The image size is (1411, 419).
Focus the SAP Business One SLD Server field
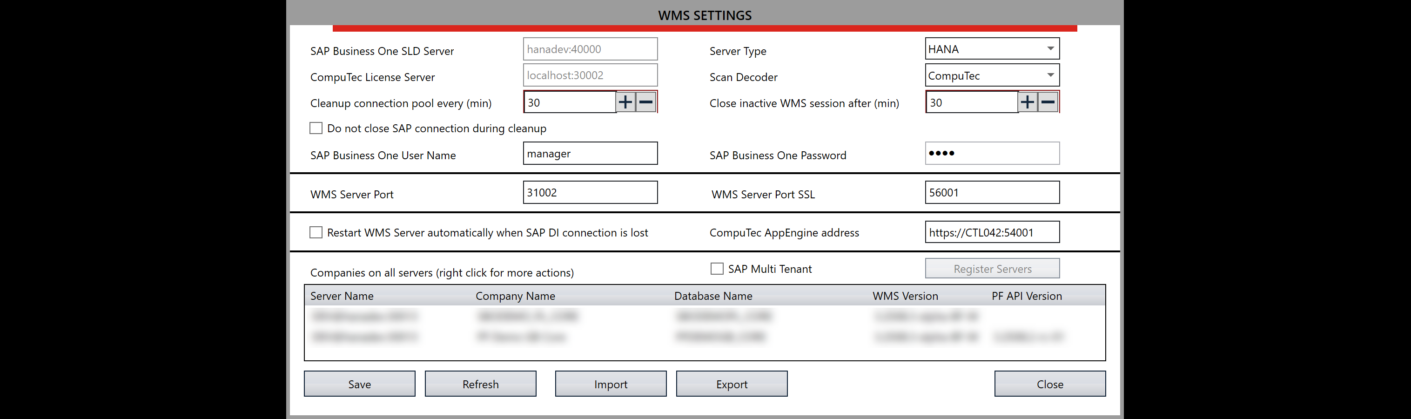(590, 49)
